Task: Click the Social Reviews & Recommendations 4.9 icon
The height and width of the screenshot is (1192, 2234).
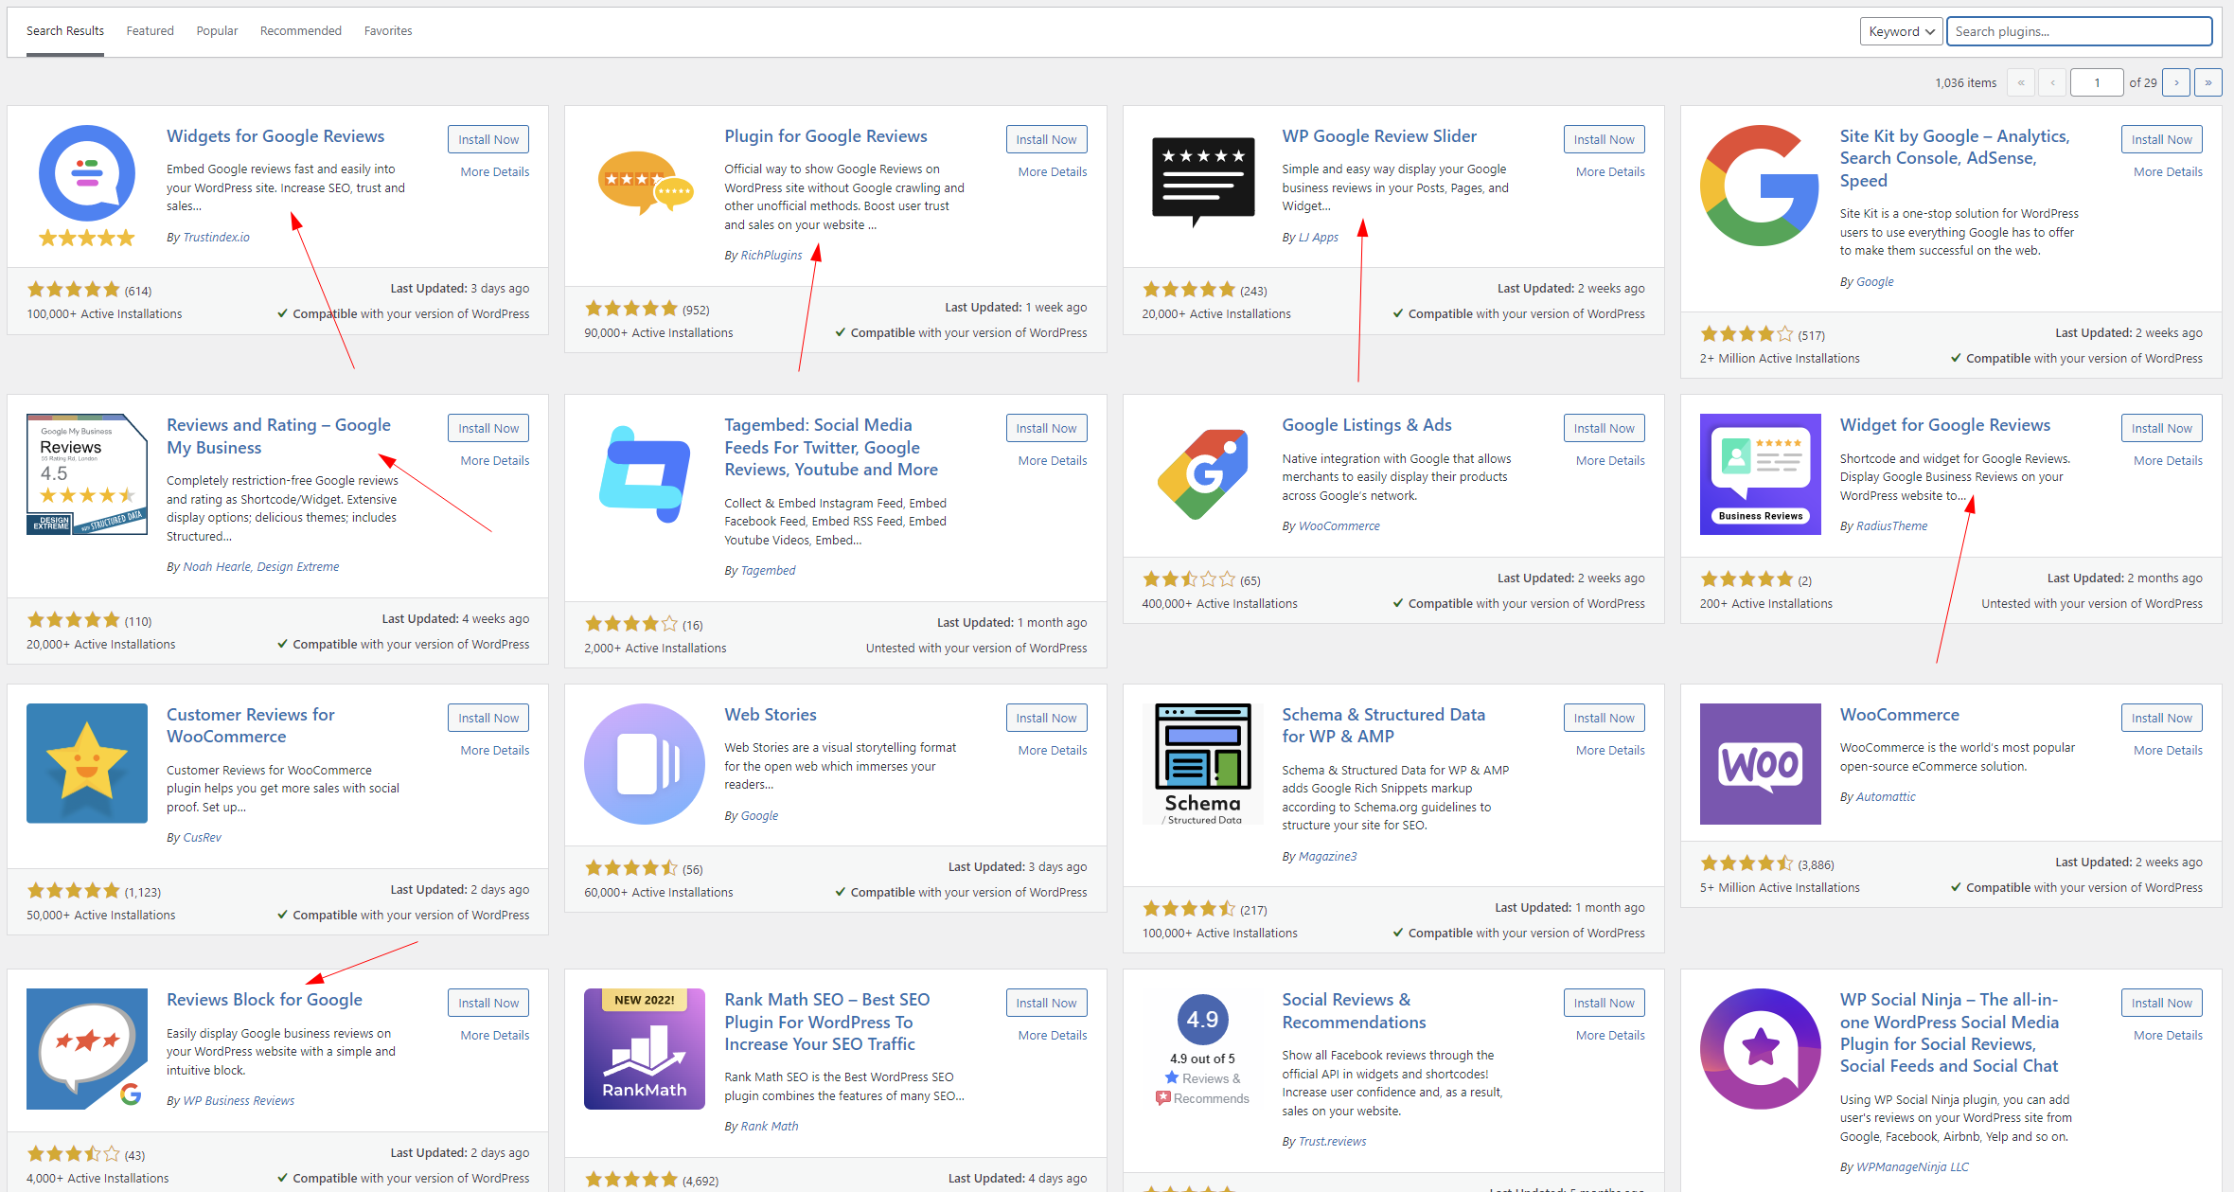Action: click(x=1202, y=1049)
